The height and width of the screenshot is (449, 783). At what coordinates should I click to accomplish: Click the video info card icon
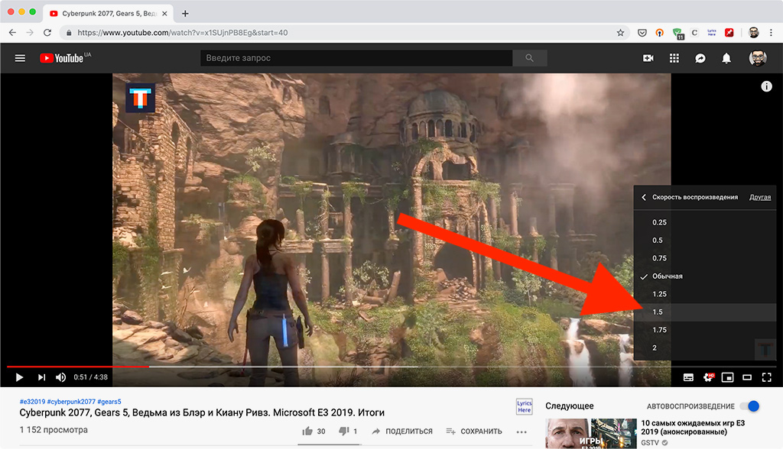[x=766, y=86]
